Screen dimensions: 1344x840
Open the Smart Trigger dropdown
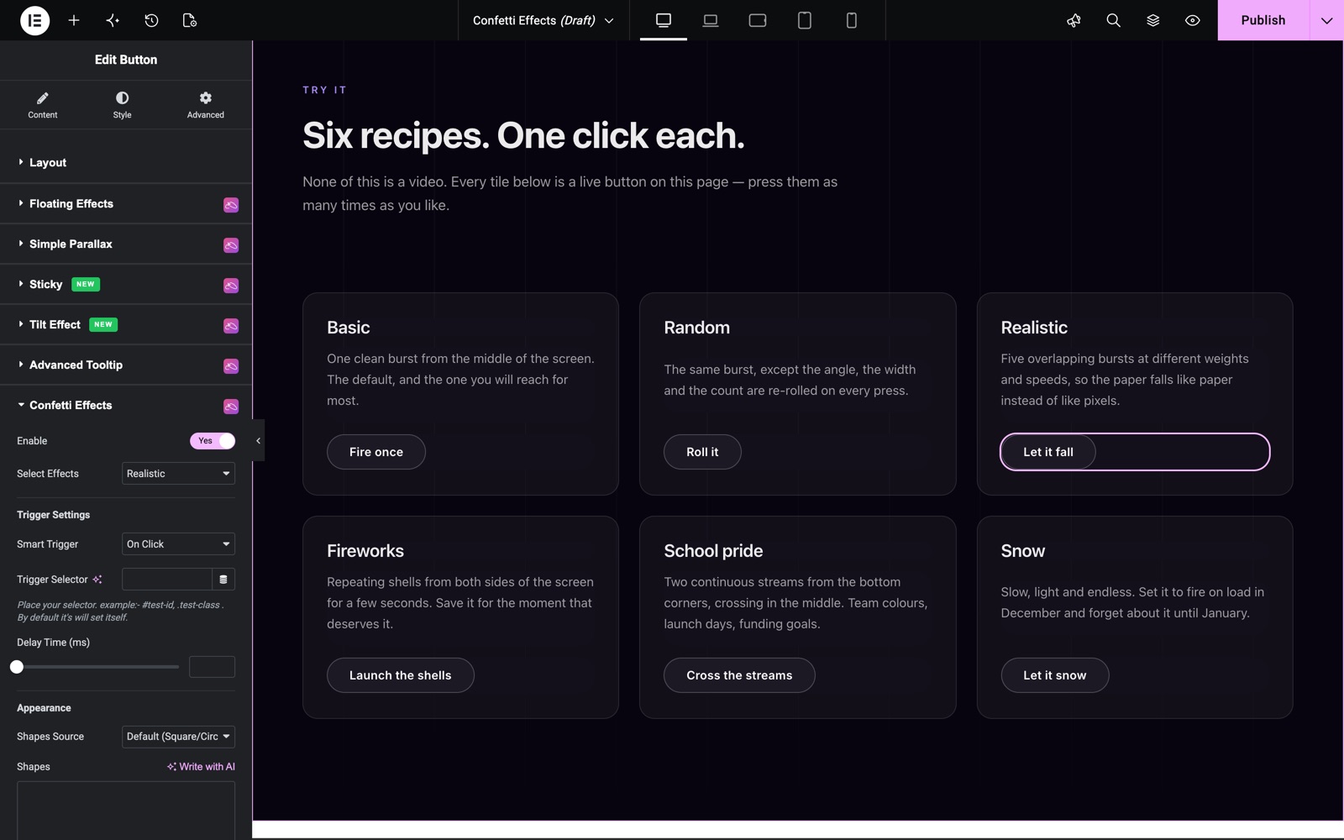178,544
